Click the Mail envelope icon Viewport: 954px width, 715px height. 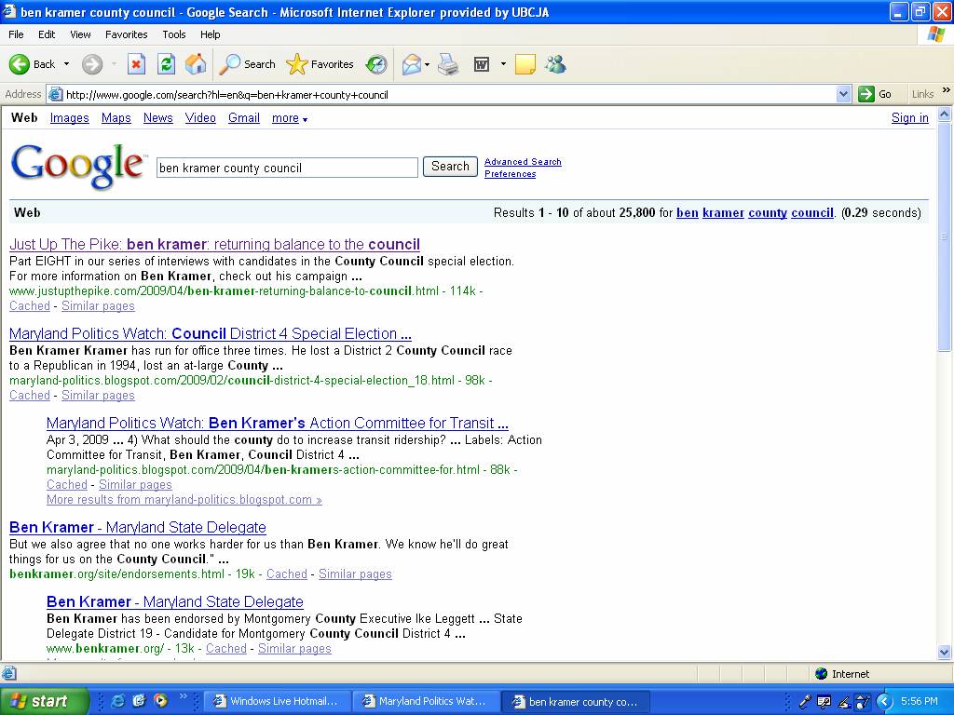412,64
